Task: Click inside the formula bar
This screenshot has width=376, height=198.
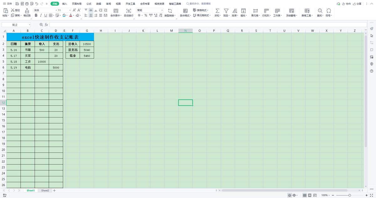Action: click(x=125, y=24)
